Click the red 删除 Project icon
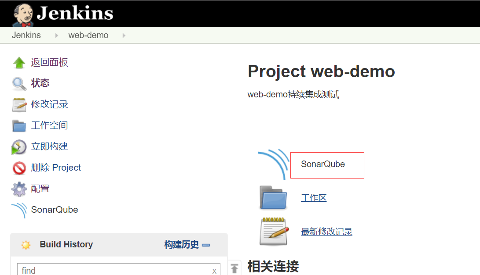Image resolution: width=480 pixels, height=275 pixels. (18, 168)
